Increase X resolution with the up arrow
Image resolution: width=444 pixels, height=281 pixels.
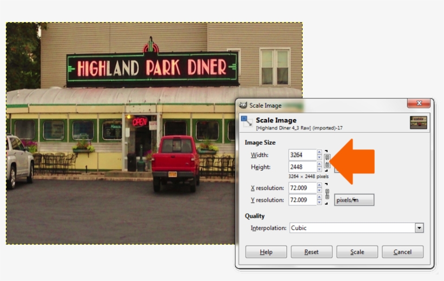click(319, 185)
